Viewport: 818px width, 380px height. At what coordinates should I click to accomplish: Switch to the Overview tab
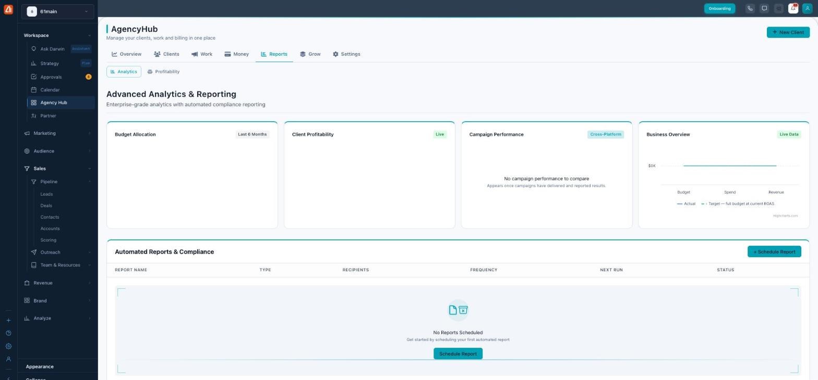(x=126, y=54)
